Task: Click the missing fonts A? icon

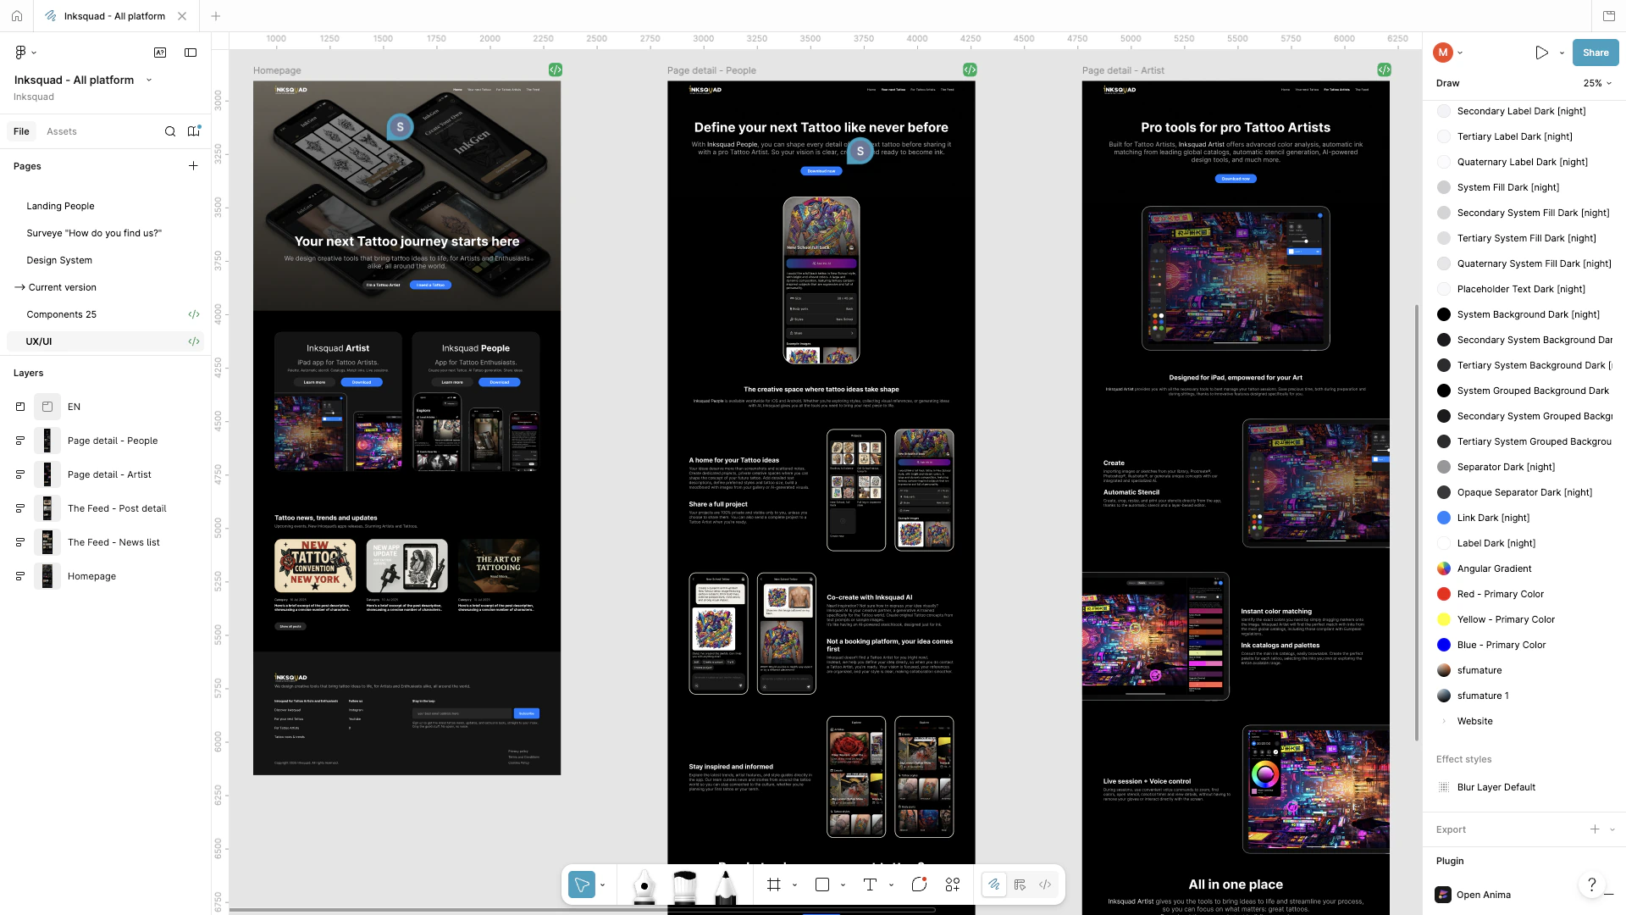Action: pos(160,53)
